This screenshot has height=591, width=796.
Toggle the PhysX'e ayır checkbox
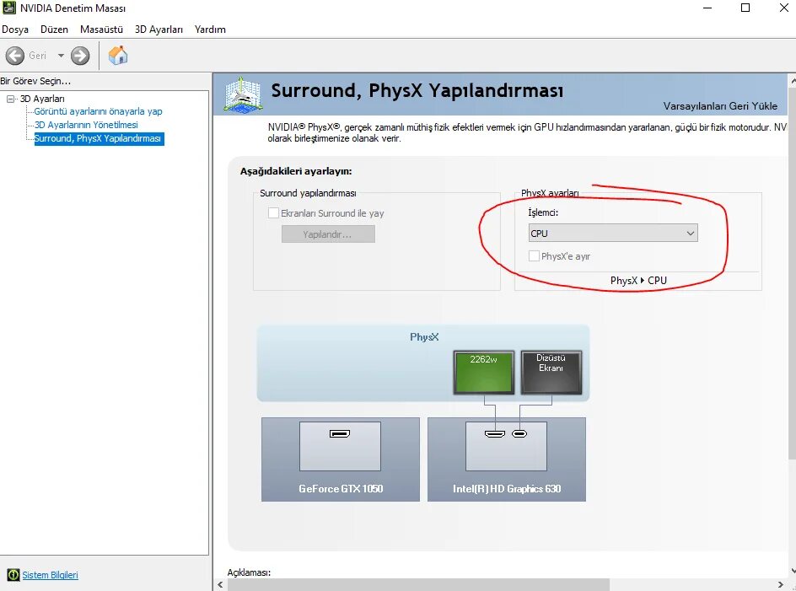click(534, 256)
